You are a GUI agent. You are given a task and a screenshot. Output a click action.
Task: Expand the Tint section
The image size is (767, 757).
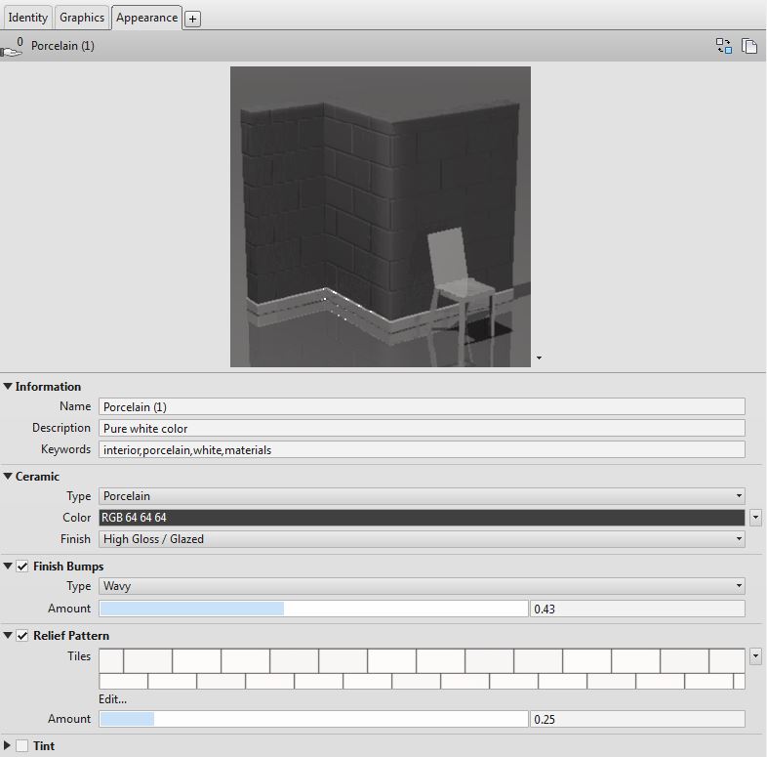click(x=9, y=746)
